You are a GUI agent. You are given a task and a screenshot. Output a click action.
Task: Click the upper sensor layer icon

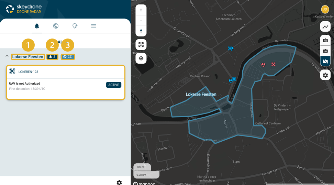(x=325, y=40)
